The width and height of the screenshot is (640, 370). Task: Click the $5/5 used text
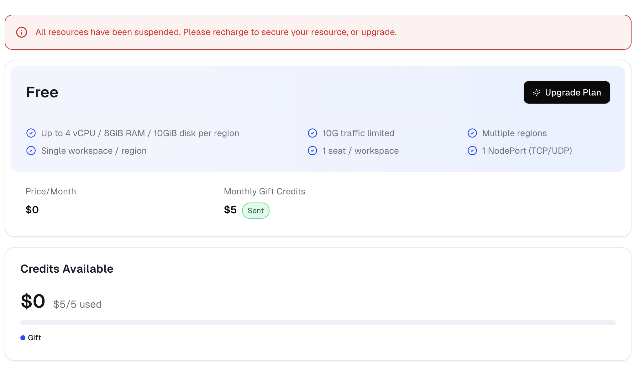coord(77,304)
